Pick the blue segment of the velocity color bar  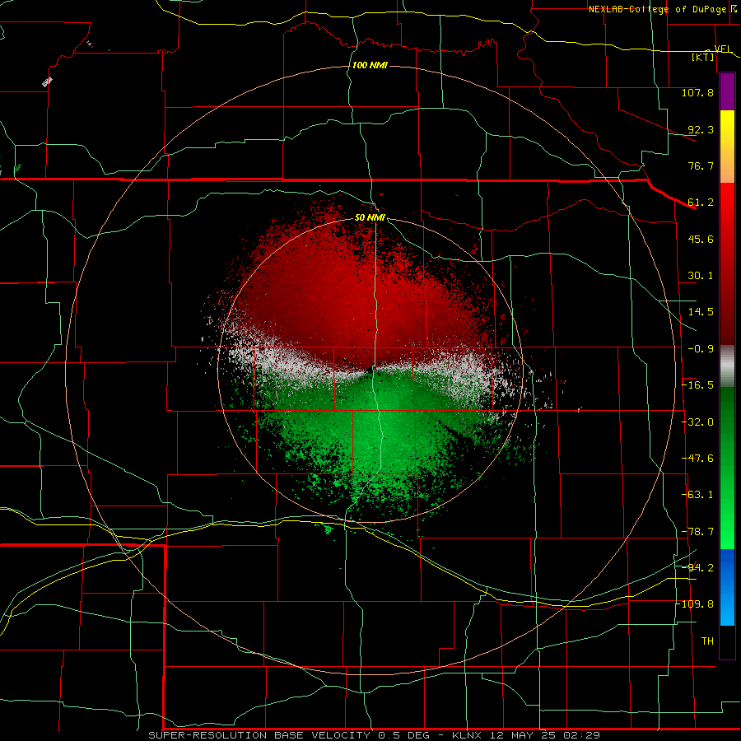click(x=727, y=587)
